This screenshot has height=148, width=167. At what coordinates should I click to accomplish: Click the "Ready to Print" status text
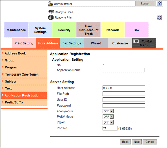[x=64, y=18]
